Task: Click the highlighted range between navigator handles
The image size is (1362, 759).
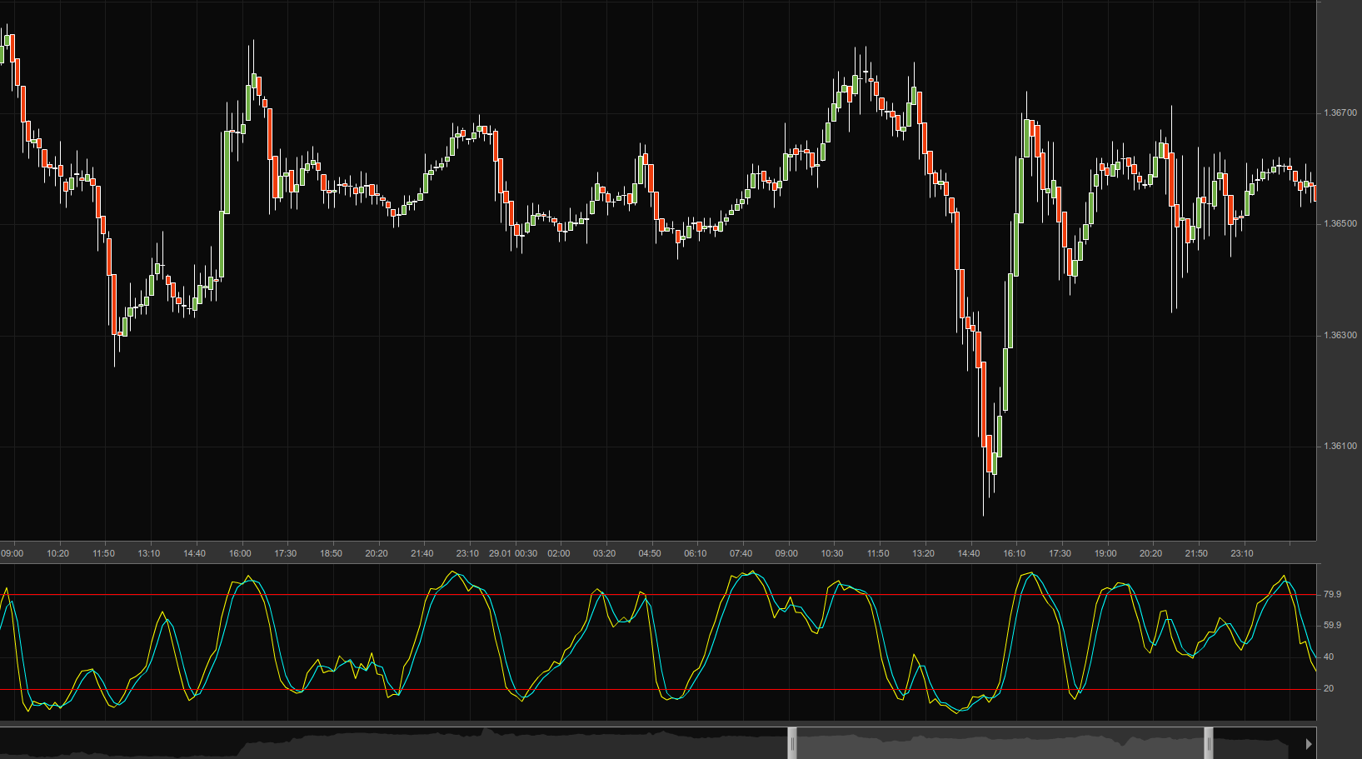Action: [x=1000, y=742]
